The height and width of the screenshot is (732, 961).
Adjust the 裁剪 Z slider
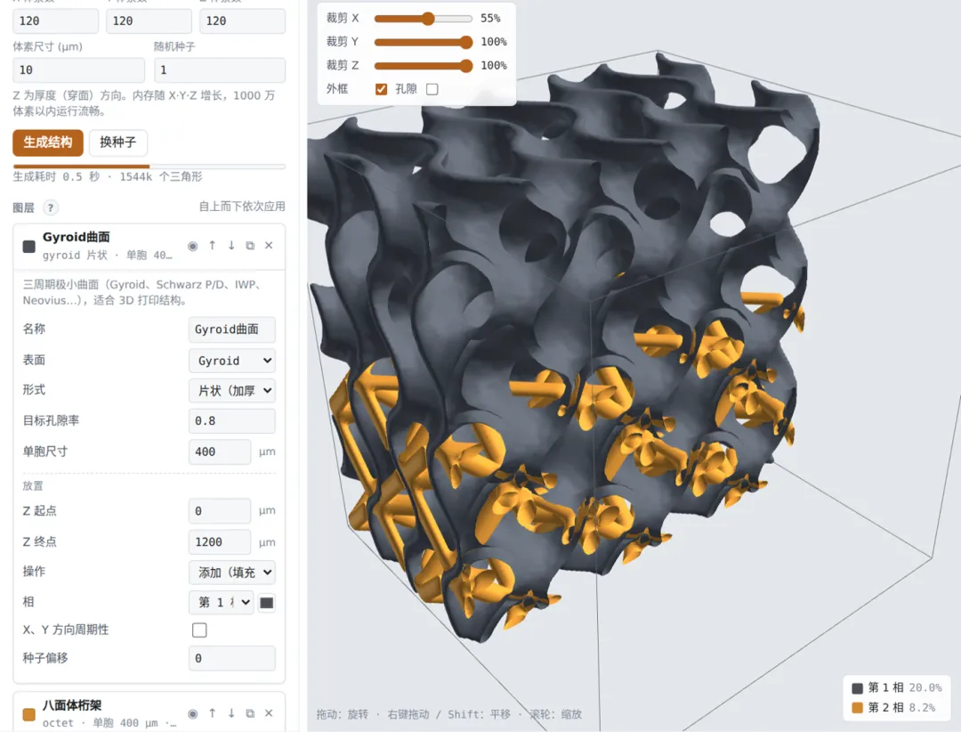pyautogui.click(x=423, y=66)
